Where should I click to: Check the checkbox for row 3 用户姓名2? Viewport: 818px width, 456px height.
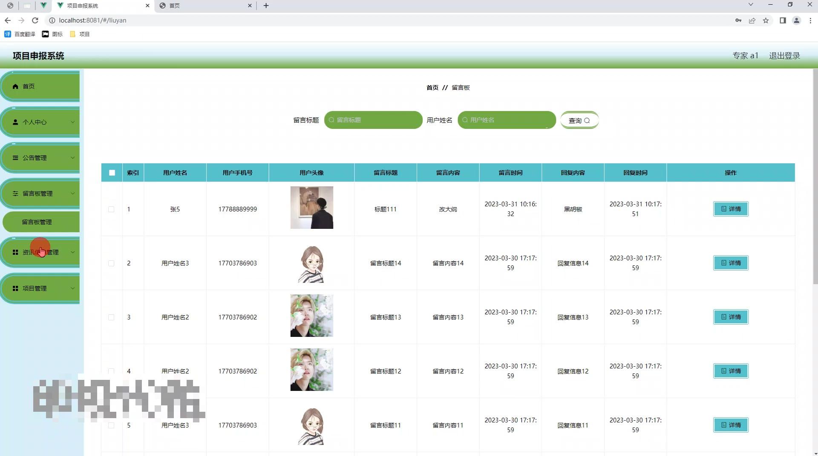coord(111,317)
